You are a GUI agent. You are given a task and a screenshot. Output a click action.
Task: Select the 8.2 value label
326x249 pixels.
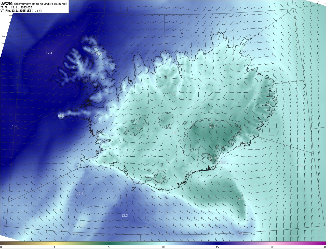[x=105, y=161]
